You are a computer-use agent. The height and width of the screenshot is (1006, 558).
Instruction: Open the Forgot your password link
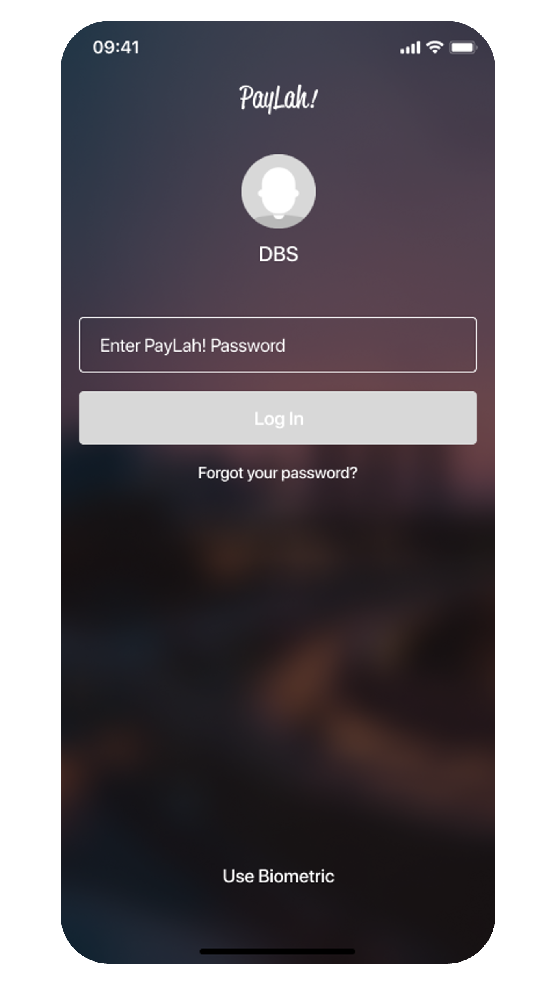[278, 473]
